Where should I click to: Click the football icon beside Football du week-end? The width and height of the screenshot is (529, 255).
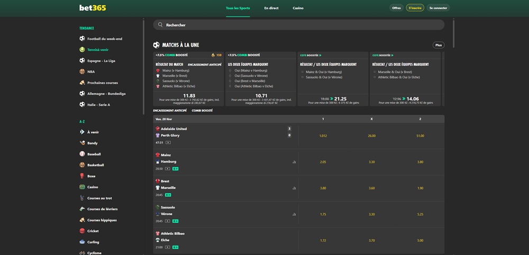tap(82, 39)
